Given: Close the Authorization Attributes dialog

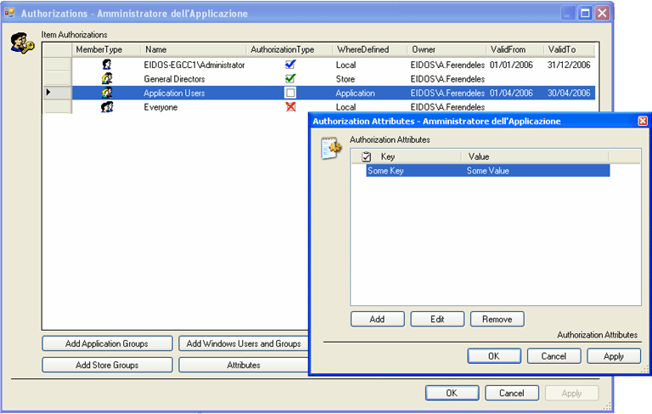Looking at the screenshot, I should point(643,121).
